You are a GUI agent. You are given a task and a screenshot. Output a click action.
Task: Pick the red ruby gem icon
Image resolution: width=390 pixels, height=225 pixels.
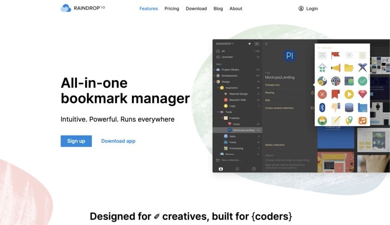pos(362,94)
